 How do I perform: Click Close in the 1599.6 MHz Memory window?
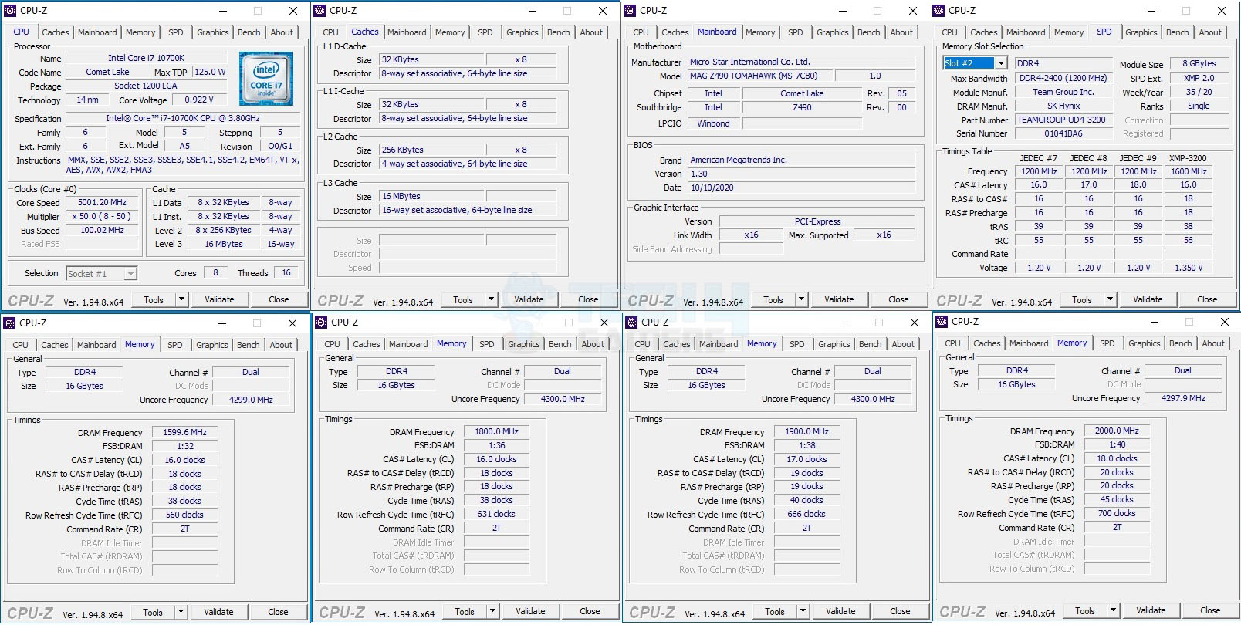[x=278, y=612]
